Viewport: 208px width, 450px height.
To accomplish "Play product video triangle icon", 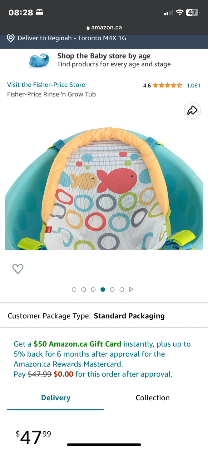I will click(x=131, y=289).
